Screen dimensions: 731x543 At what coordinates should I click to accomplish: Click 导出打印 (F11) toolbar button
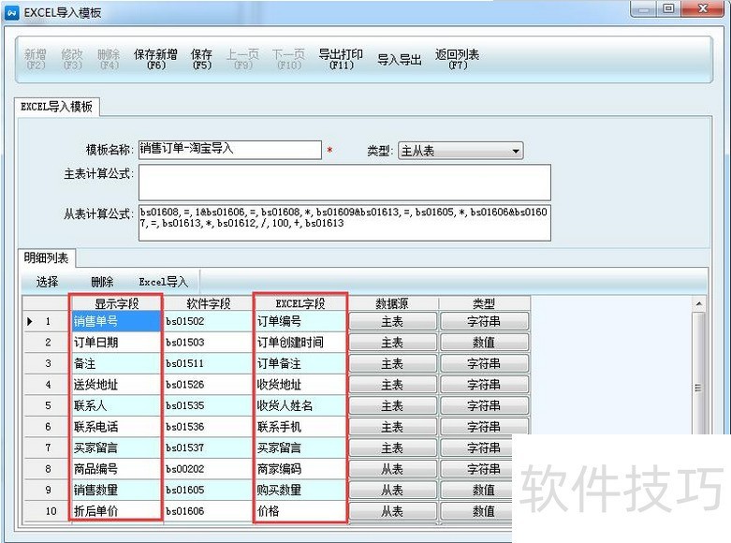point(341,59)
